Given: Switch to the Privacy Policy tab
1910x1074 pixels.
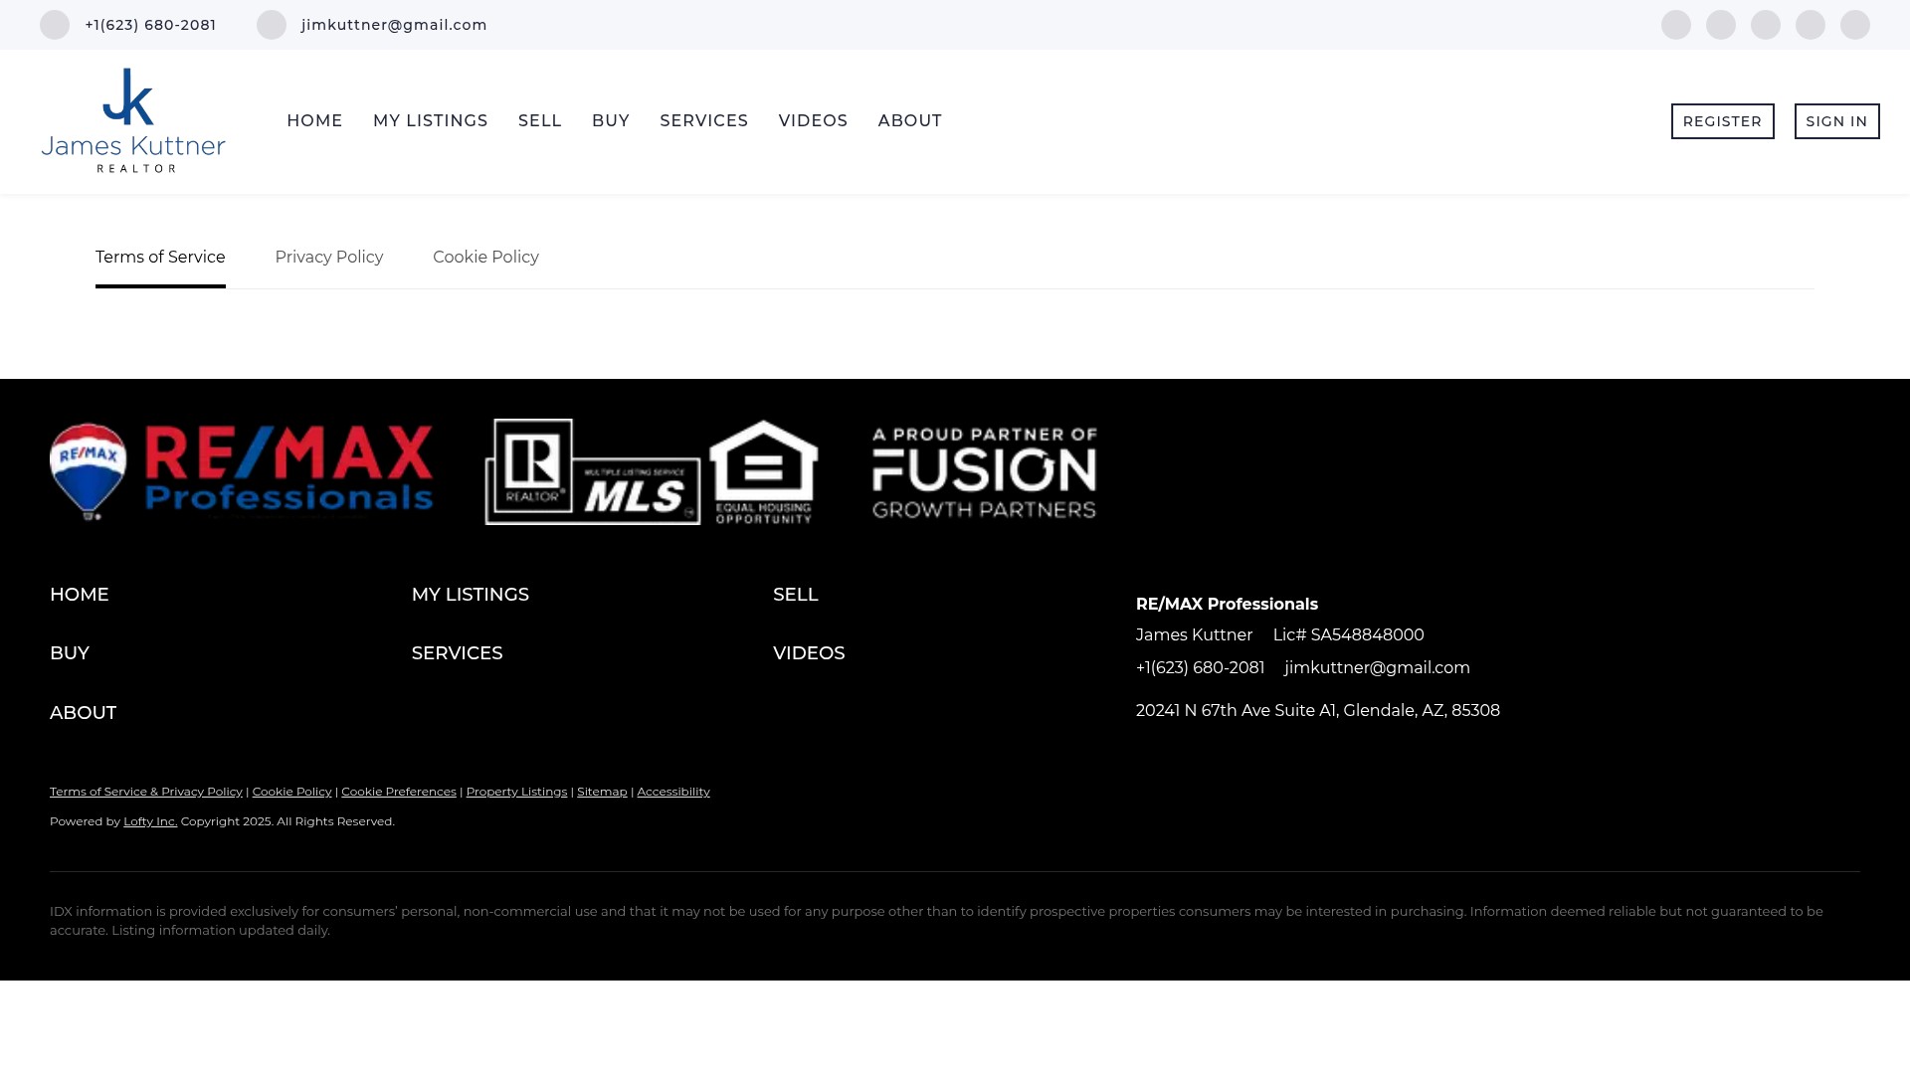Looking at the screenshot, I should (x=329, y=258).
